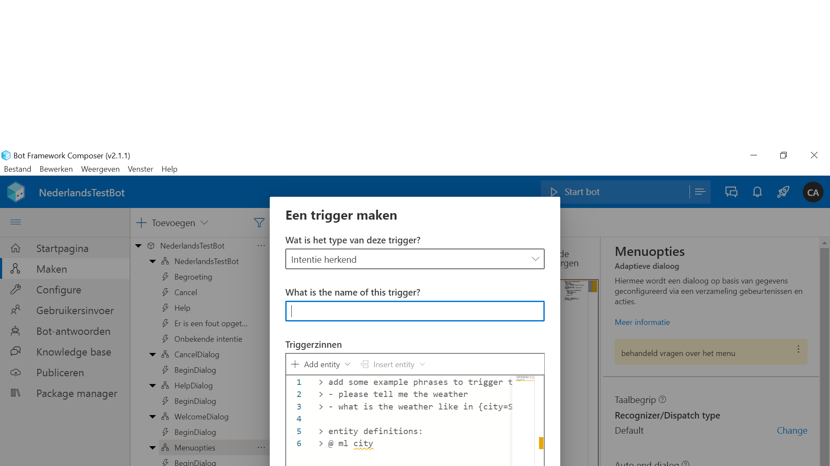Collapse the Menuopties tree node
830x466 pixels.
pyautogui.click(x=153, y=448)
